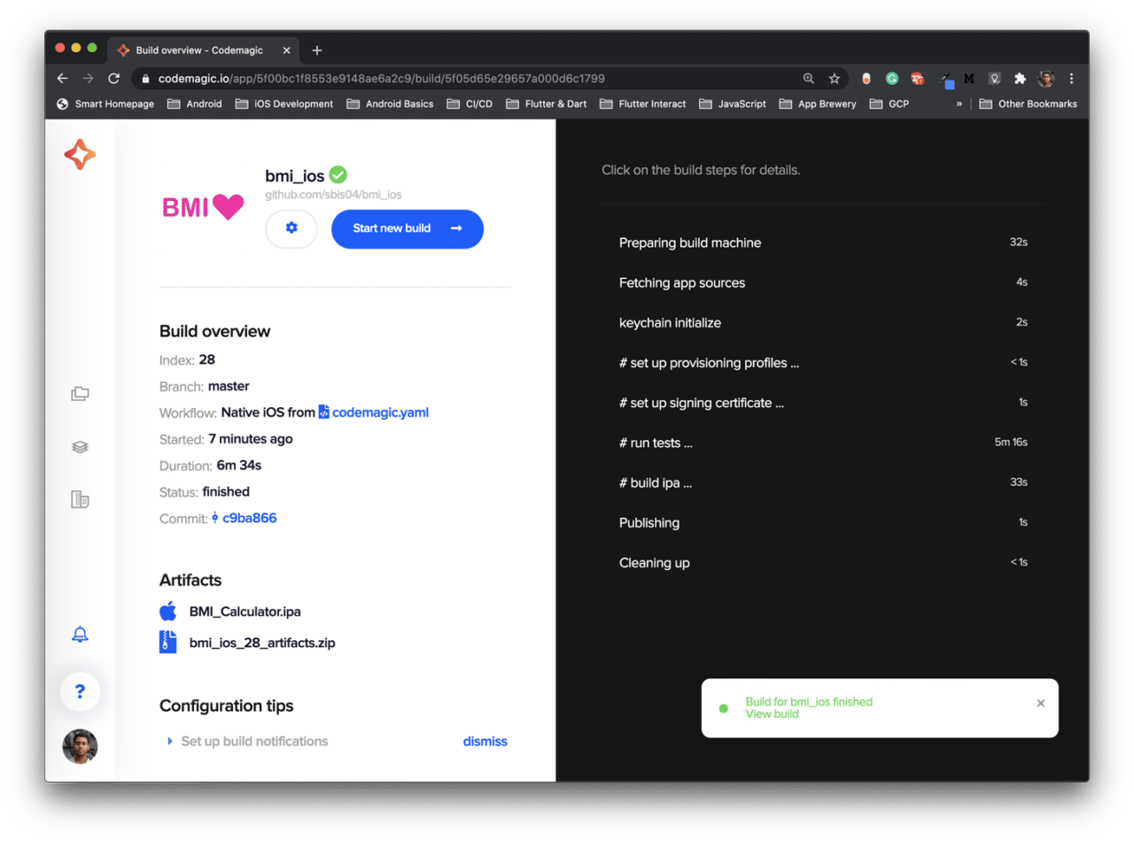The height and width of the screenshot is (841, 1134).
Task: Click the zoom magnifier icon in address bar
Action: (808, 78)
